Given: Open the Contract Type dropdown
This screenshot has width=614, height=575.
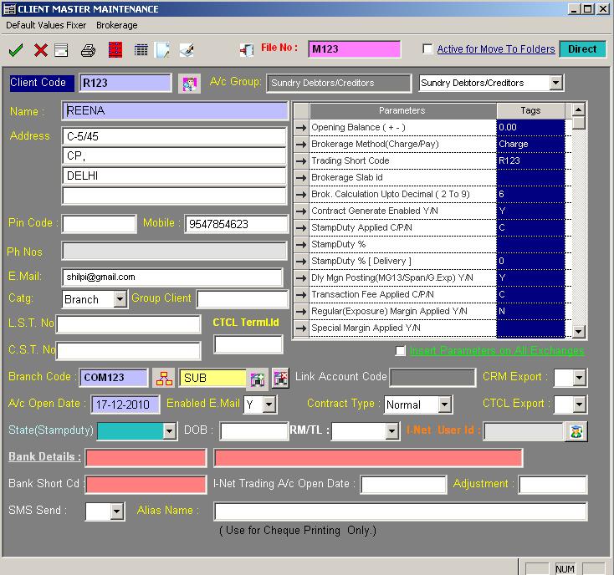Looking at the screenshot, I should tap(444, 405).
